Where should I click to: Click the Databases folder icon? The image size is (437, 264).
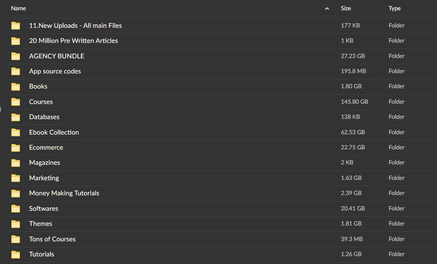pyautogui.click(x=16, y=117)
